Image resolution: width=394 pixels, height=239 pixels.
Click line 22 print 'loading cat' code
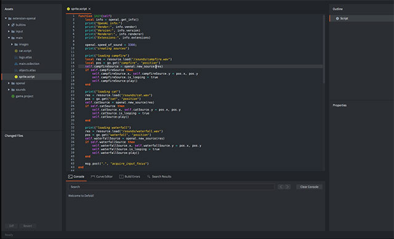[x=103, y=92]
